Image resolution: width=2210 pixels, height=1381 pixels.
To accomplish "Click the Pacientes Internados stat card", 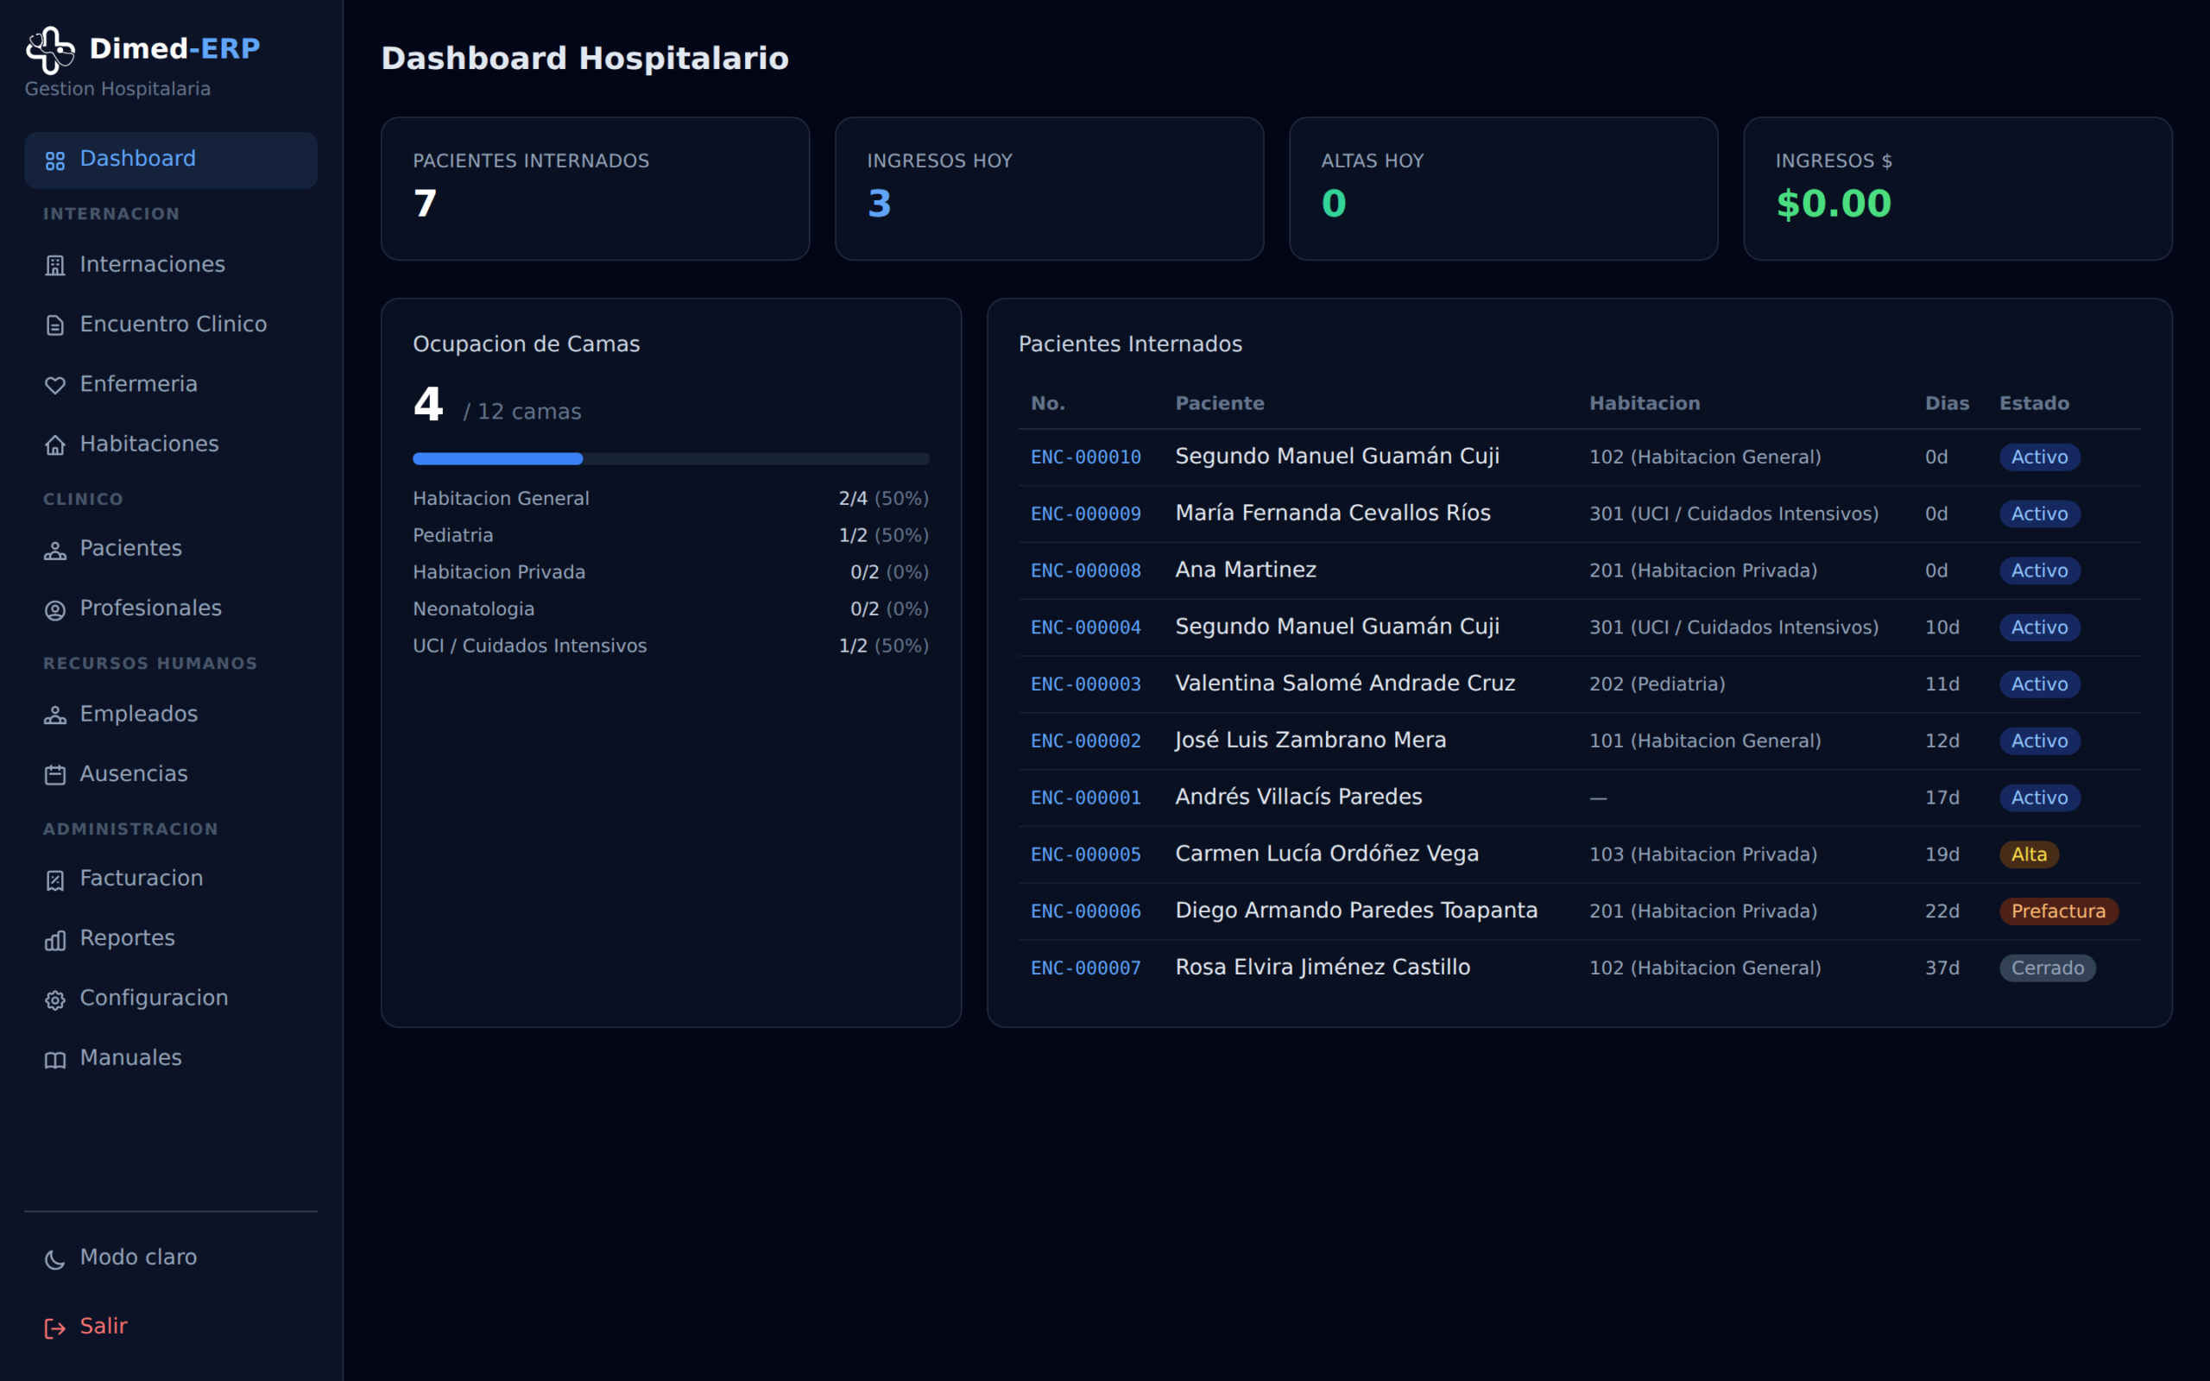I will coord(596,188).
